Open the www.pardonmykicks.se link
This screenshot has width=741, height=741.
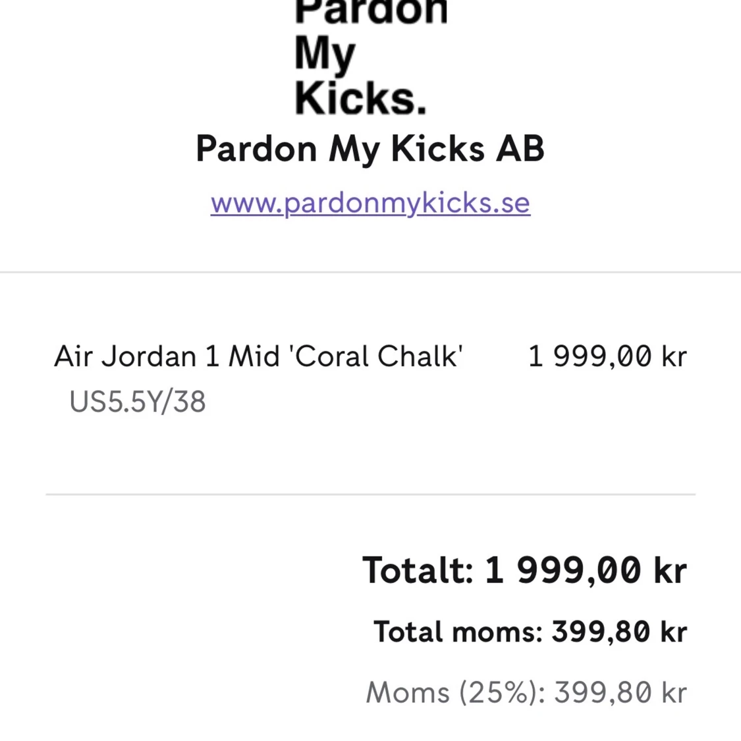[x=370, y=204]
